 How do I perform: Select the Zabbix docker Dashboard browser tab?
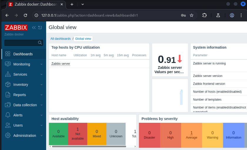pos(36,4)
